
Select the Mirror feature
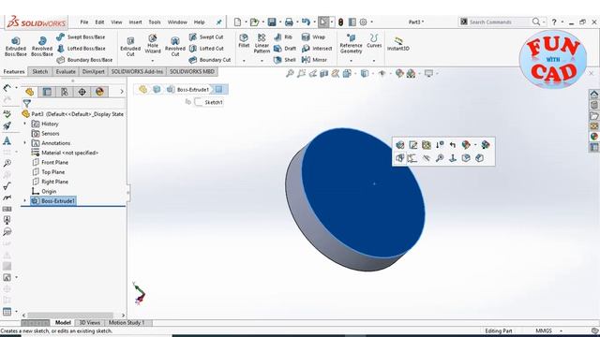[314, 60]
